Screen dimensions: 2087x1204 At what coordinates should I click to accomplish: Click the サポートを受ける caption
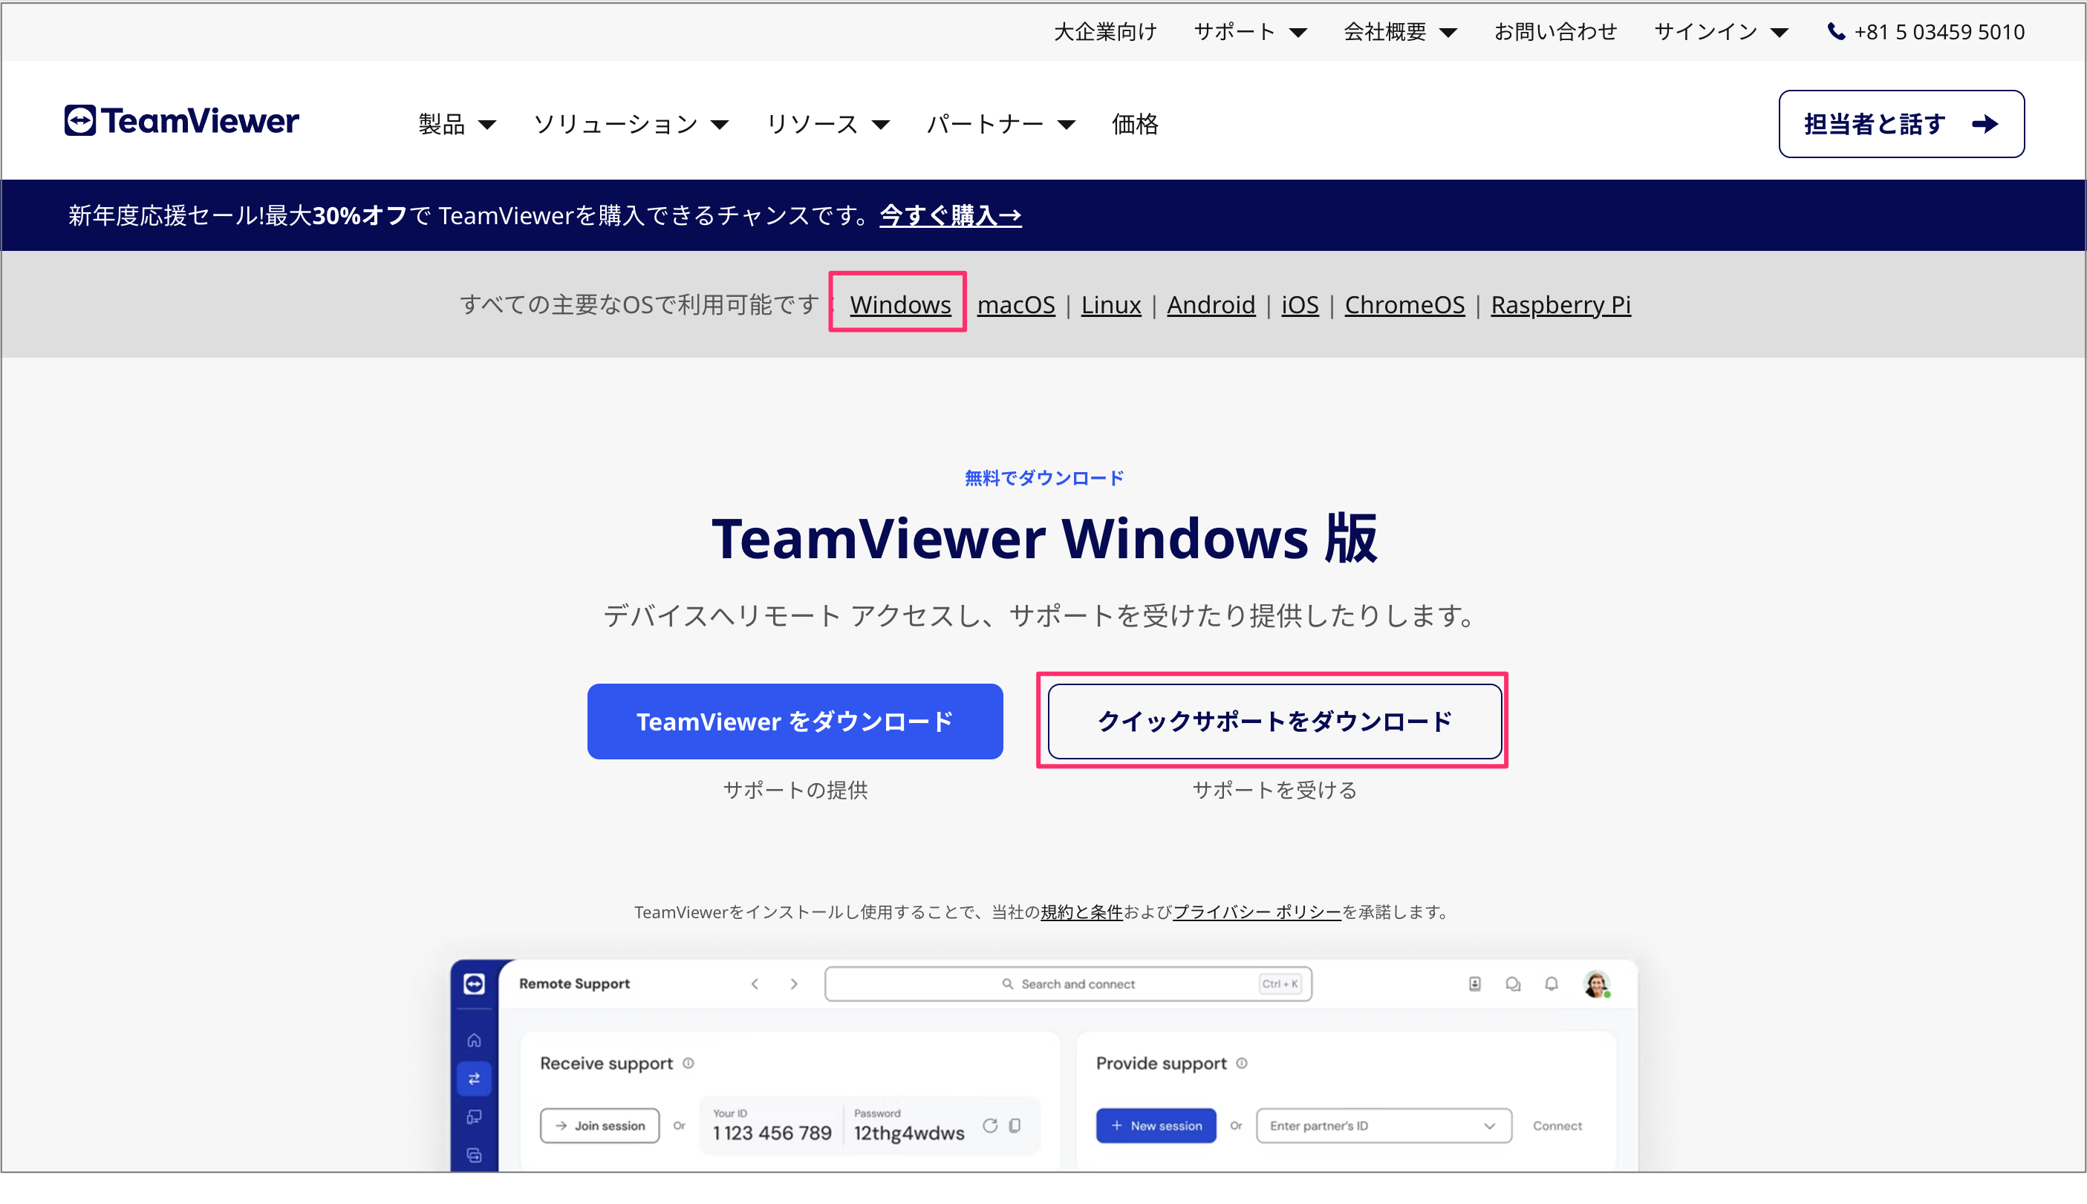pos(1274,791)
